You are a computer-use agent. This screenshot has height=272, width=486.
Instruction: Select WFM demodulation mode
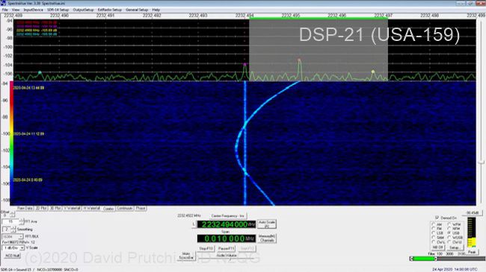[x=449, y=224]
